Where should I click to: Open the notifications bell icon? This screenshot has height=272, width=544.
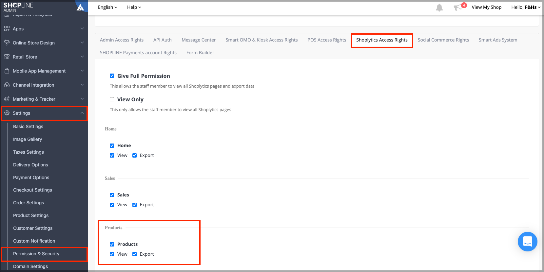tap(439, 8)
